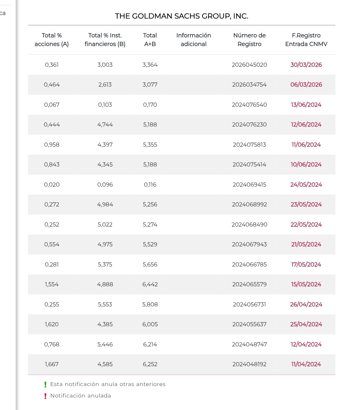Click the 21/05/2024 registration link
Screen dimensions: 345x410
[x=306, y=244]
